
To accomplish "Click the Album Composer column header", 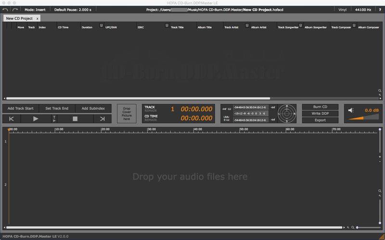I will 369,27.
